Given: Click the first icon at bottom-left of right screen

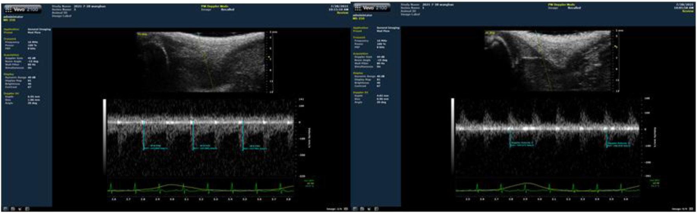Looking at the screenshot, I should pyautogui.click(x=355, y=209).
